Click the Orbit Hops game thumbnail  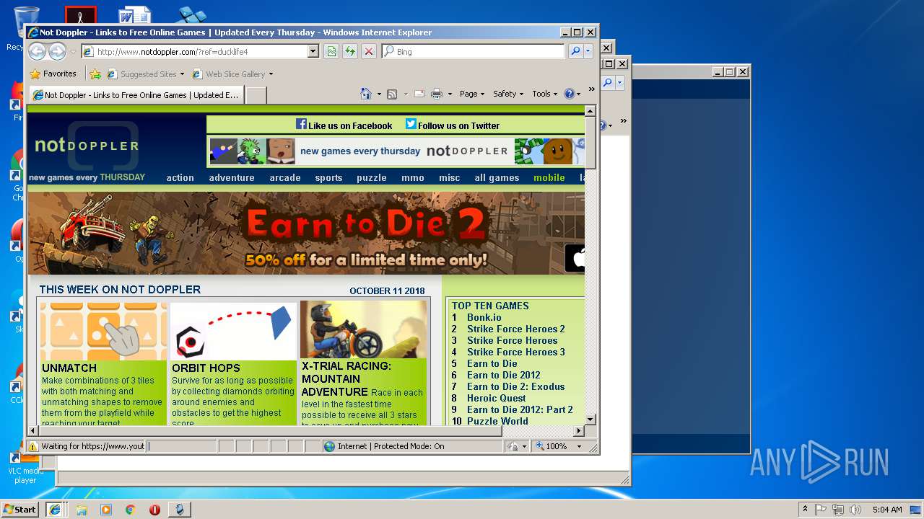pos(233,330)
